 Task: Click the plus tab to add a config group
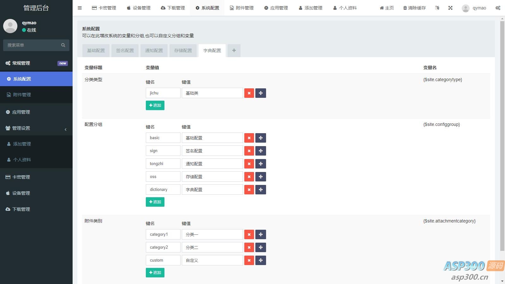coord(234,50)
